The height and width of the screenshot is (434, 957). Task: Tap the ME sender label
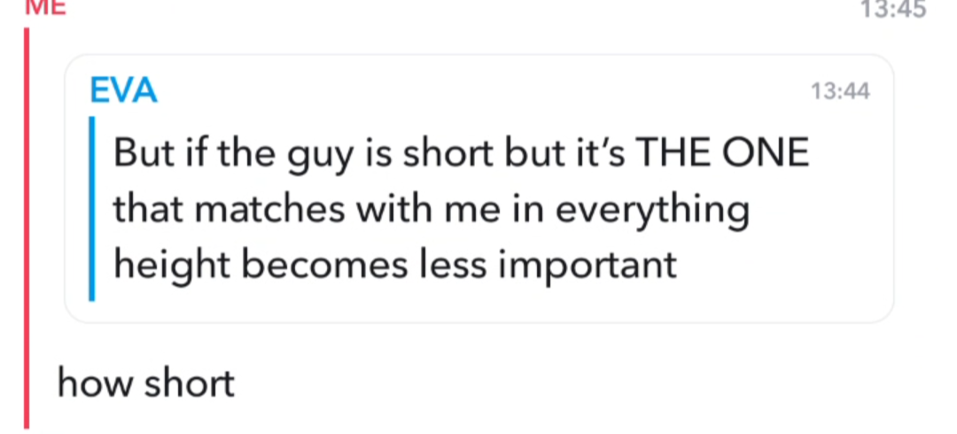[x=44, y=7]
